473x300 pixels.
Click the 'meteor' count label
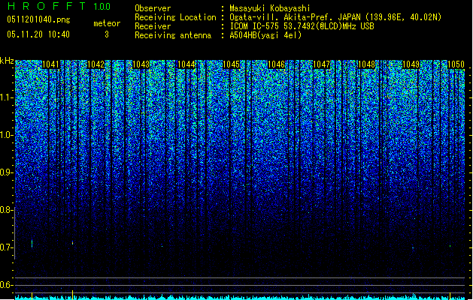pyautogui.click(x=107, y=23)
